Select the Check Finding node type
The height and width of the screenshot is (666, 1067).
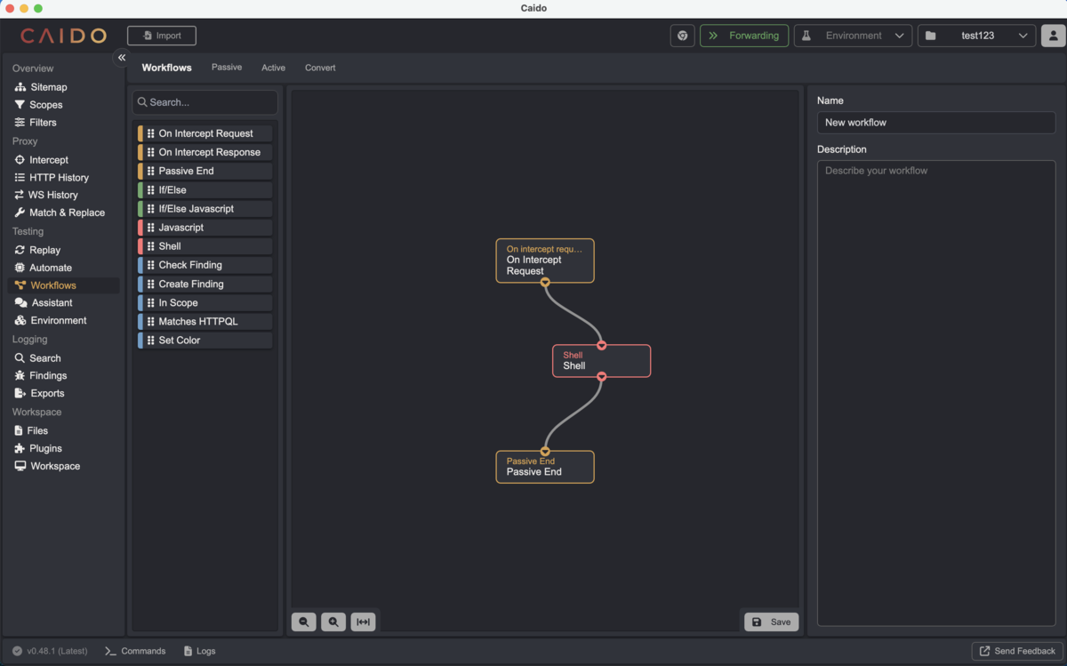point(205,265)
